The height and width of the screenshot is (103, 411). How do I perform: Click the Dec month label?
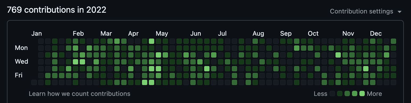tap(376, 34)
